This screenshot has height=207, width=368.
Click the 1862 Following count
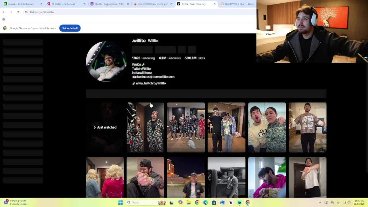(x=143, y=58)
